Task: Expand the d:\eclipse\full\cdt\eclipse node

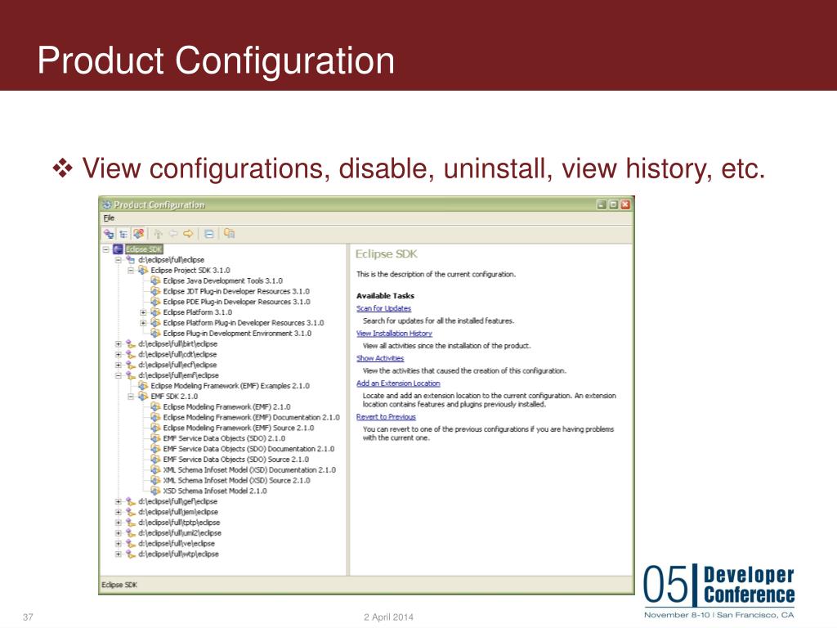Action: 119,355
